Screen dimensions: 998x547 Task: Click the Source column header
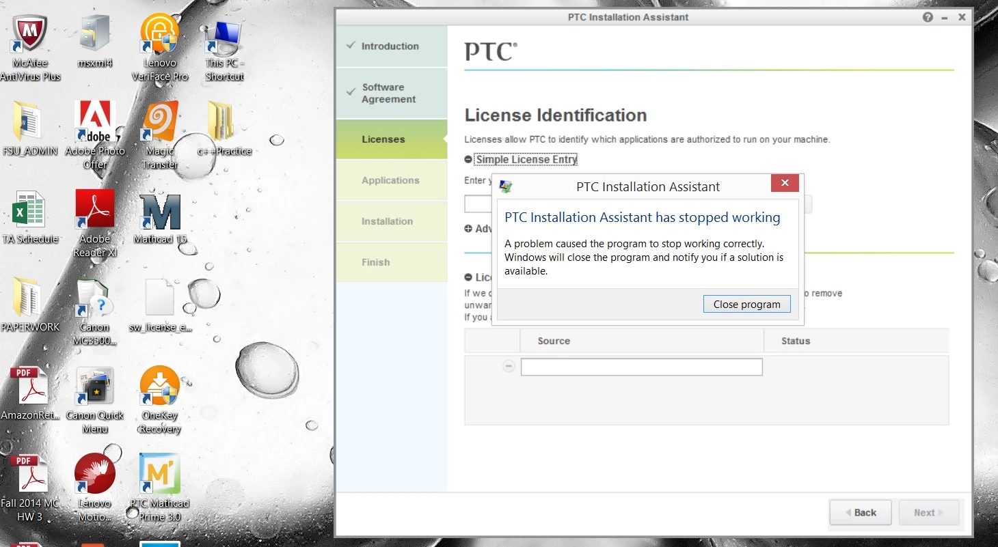[x=641, y=341]
